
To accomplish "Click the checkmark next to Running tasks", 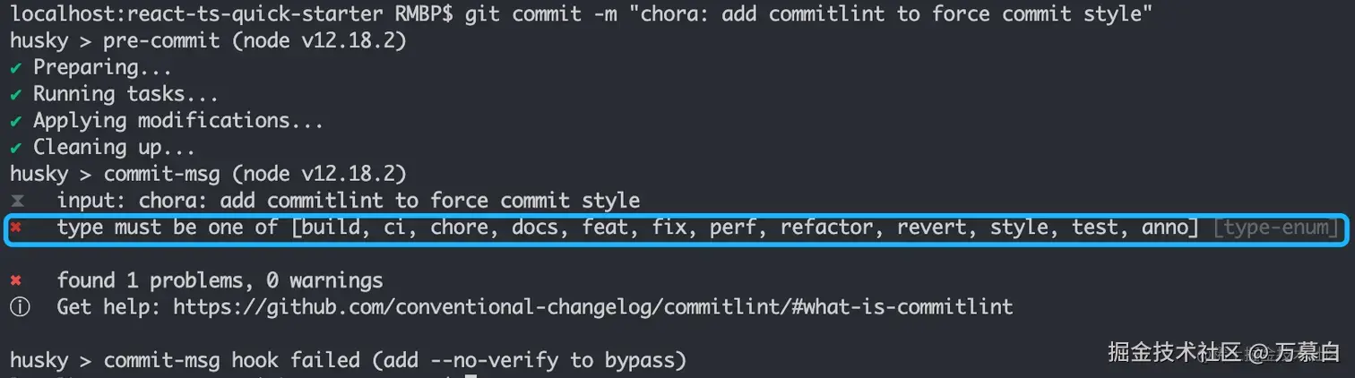I will coord(16,94).
